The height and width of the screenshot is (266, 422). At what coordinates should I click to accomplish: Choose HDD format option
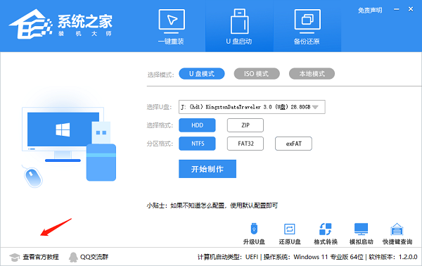[x=197, y=125]
